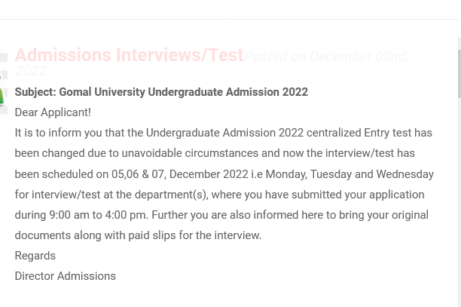Click 'Monday, Tuesday and Wednesday' text
The image size is (461, 307).
coord(350,174)
